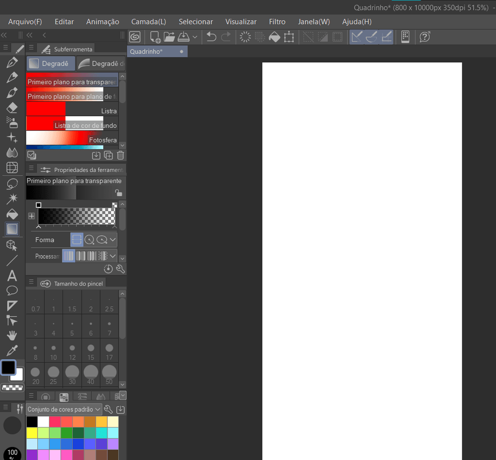Open Conjunto de cores padrão dropdown
Image resolution: width=496 pixels, height=460 pixels.
[x=64, y=409]
